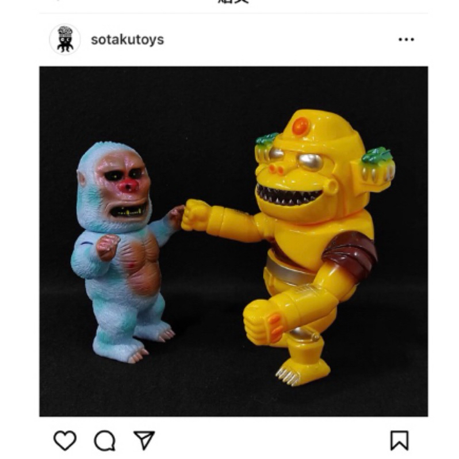Image resolution: width=459 pixels, height=459 pixels.
Task: Open the sotakutoys profile avatar
Action: pyautogui.click(x=65, y=40)
